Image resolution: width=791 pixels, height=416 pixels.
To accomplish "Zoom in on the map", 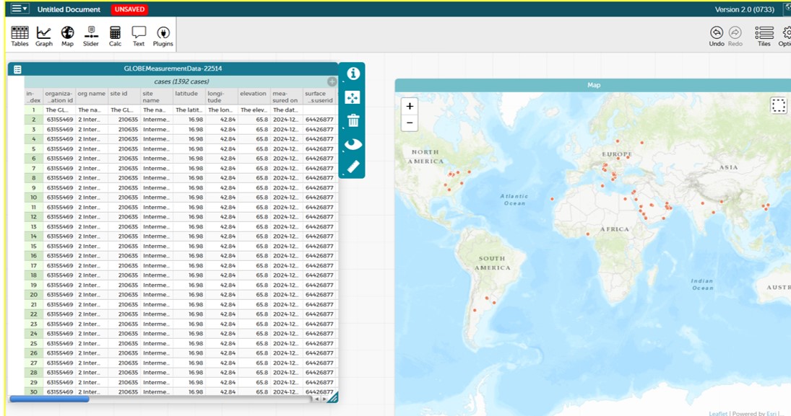I will tap(410, 106).
